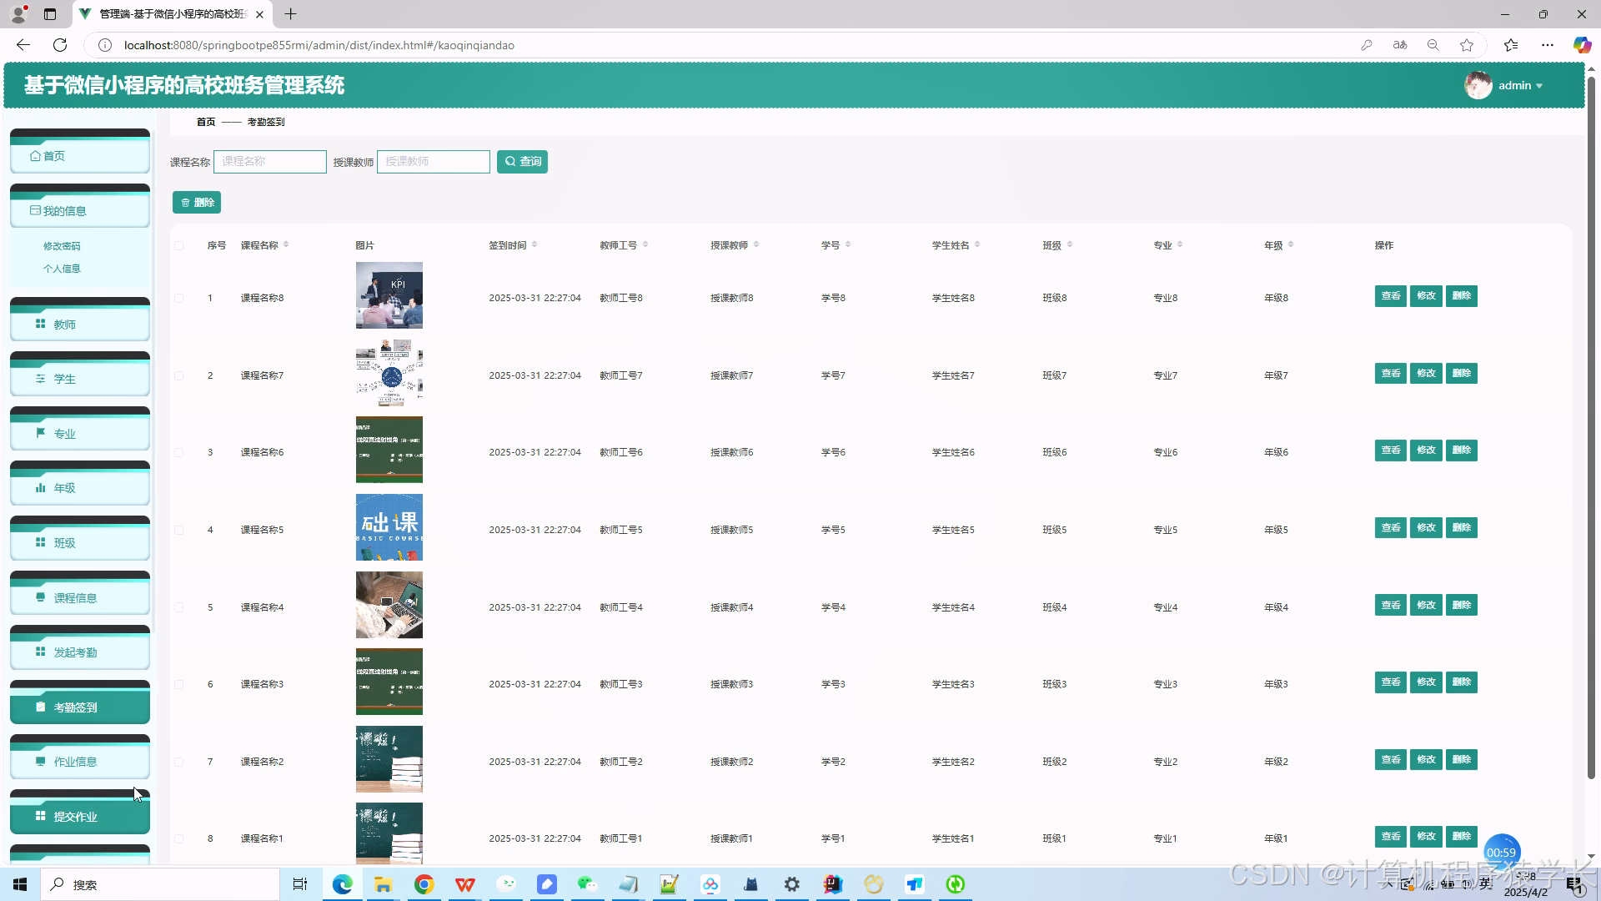Viewport: 1601px width, 901px height.
Task: Click the 课程名称 search input field
Action: (x=269, y=162)
